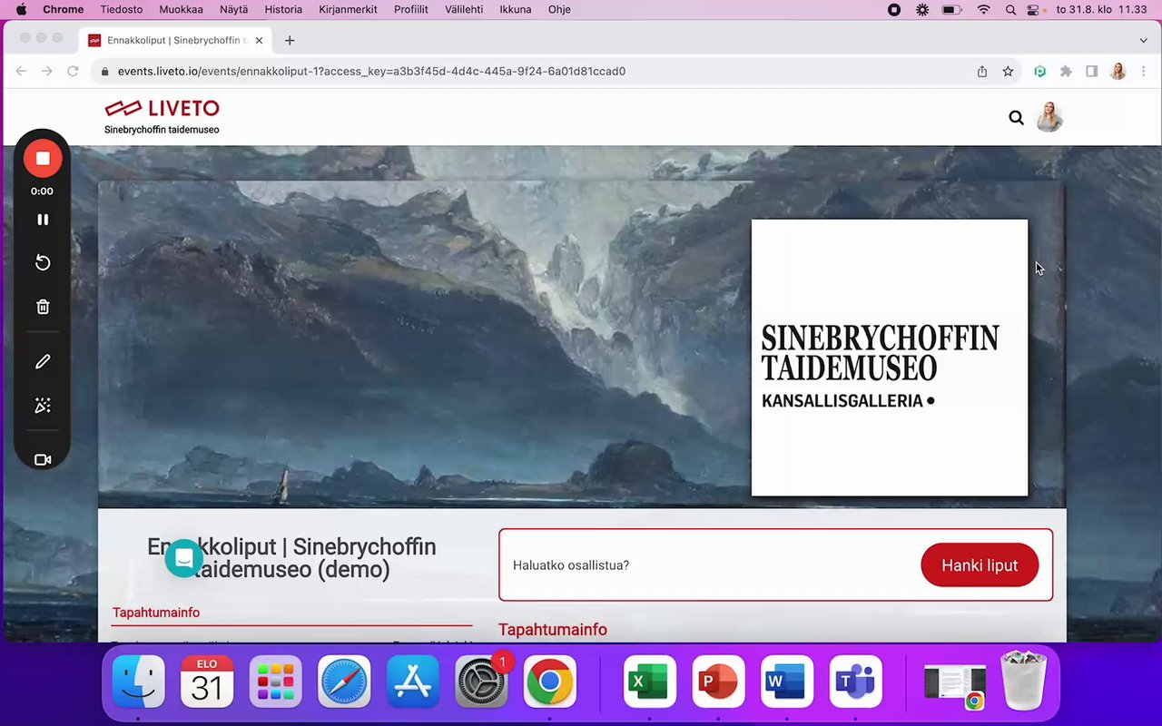Image resolution: width=1162 pixels, height=726 pixels.
Task: Restart the recording using the circular arrow icon
Action: coord(43,263)
